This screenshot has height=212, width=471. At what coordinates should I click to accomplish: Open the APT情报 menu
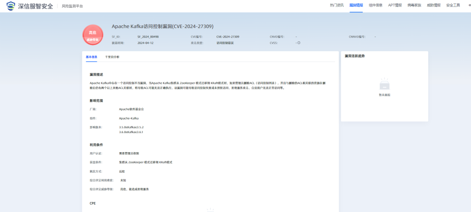pos(395,5)
